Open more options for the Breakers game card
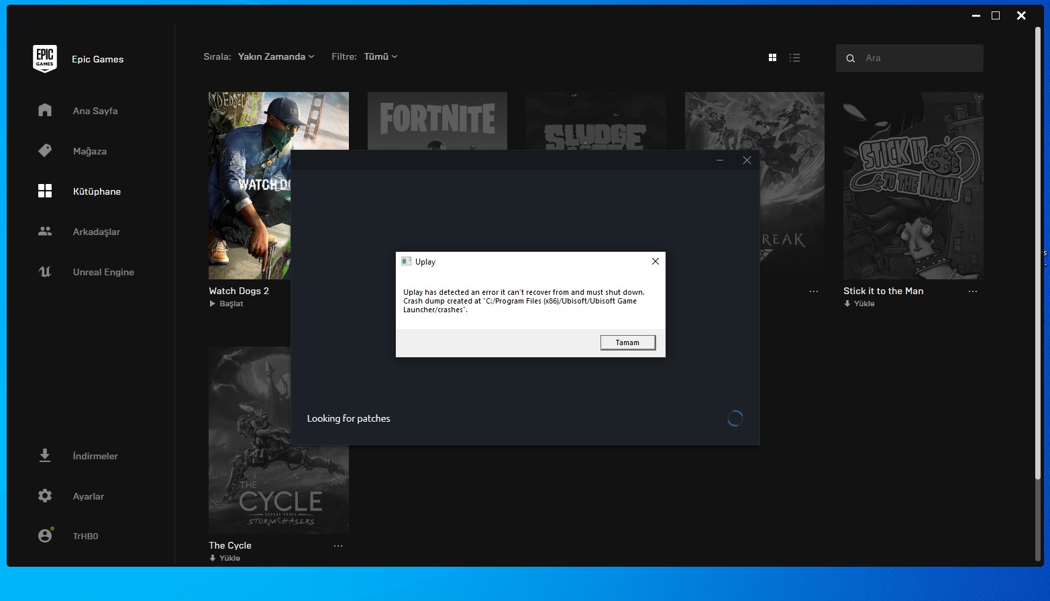The image size is (1050, 601). tap(814, 291)
